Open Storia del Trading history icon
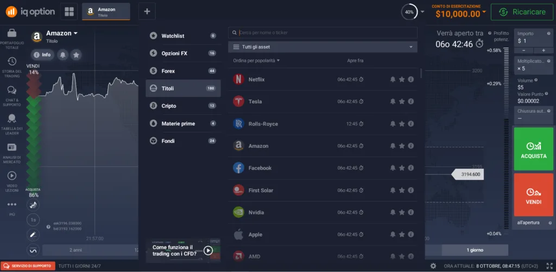The width and height of the screenshot is (556, 272). pyautogui.click(x=12, y=61)
